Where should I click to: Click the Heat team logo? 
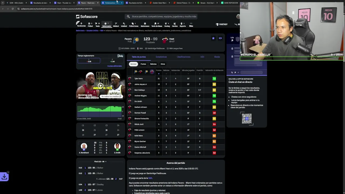click(x=165, y=40)
